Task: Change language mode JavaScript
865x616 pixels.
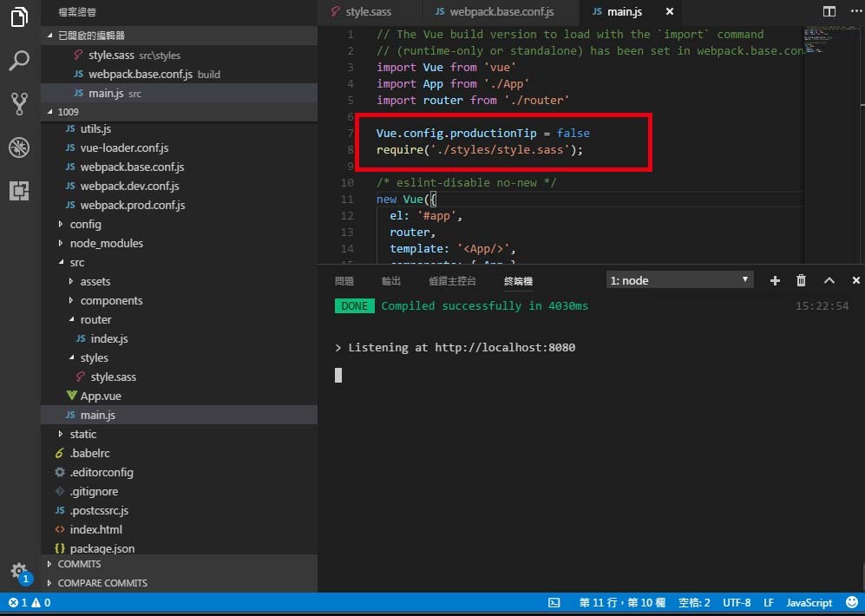Action: coord(809,603)
